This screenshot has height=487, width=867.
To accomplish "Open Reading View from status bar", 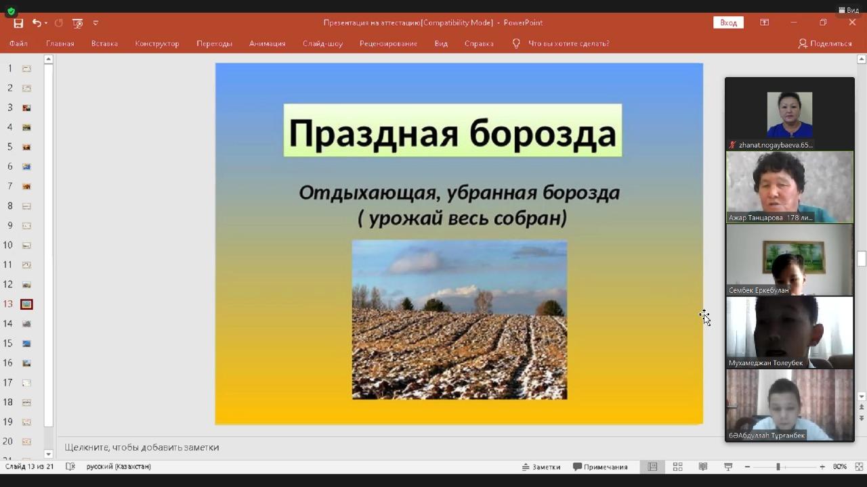I will point(703,467).
